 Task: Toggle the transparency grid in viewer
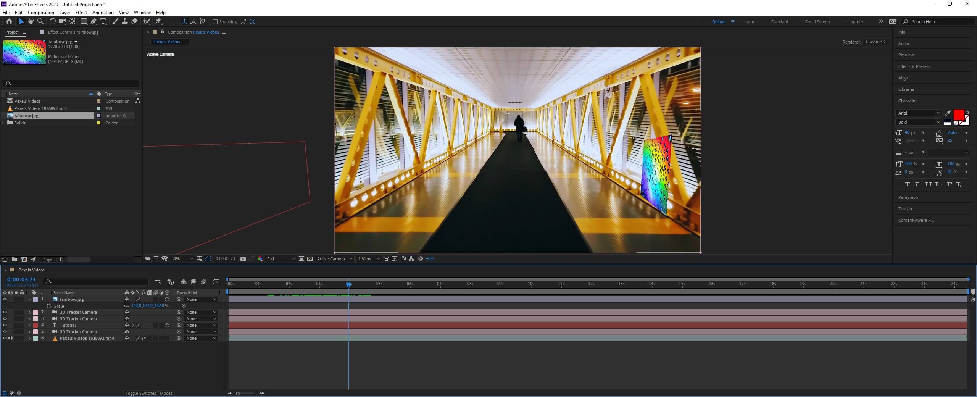click(x=310, y=259)
